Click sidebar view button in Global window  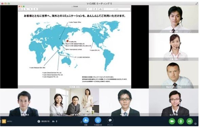(21, 9)
